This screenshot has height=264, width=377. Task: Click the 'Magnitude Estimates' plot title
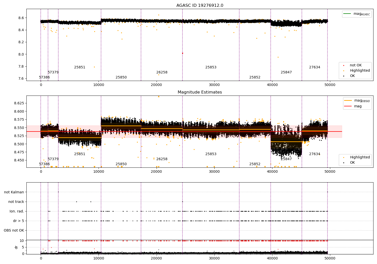(x=200, y=92)
